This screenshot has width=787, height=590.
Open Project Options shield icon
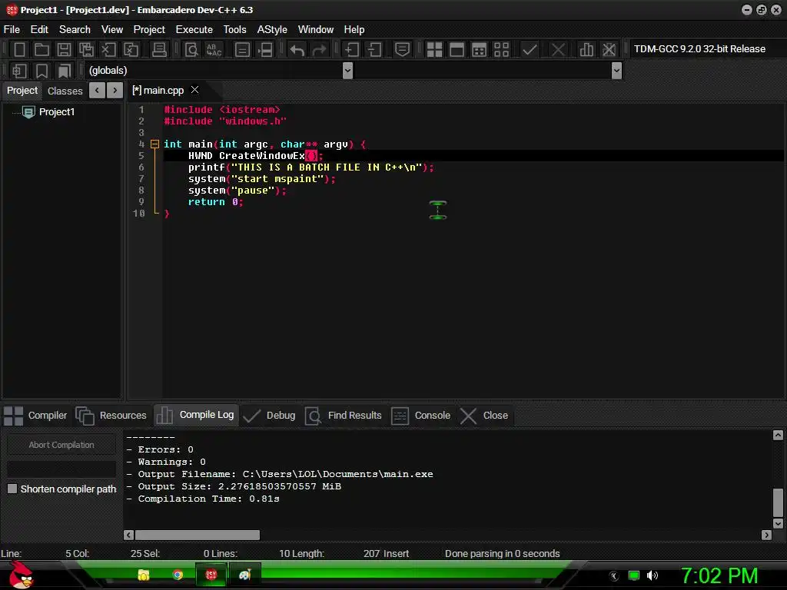[402, 49]
